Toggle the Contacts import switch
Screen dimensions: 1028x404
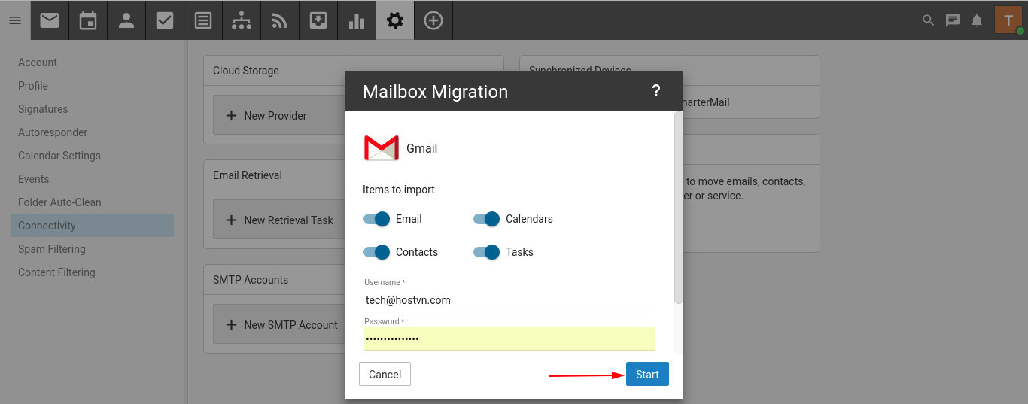pyautogui.click(x=376, y=252)
